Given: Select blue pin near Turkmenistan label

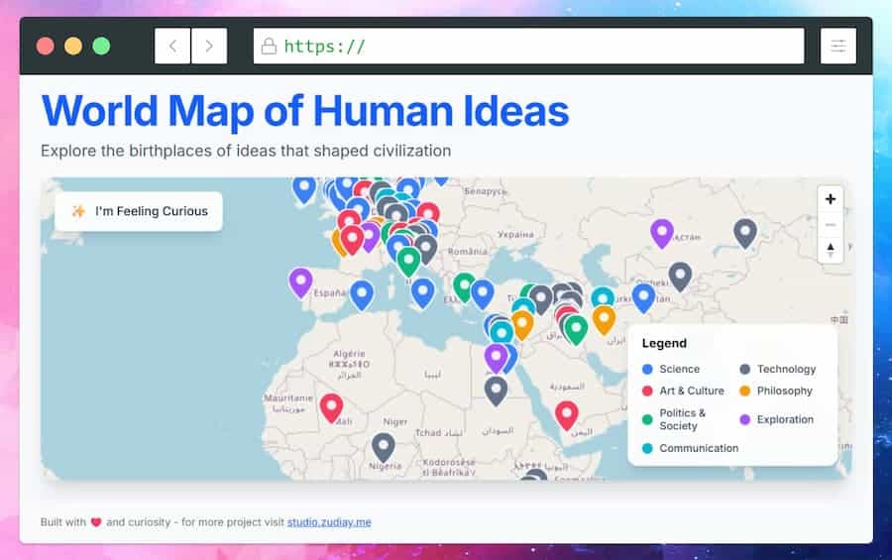Looking at the screenshot, I should click(643, 297).
